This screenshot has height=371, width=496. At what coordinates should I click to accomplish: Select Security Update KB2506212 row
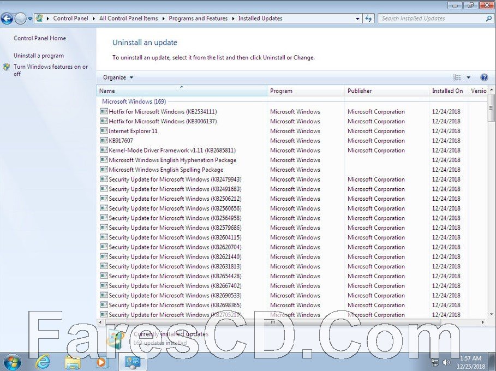[x=293, y=199]
